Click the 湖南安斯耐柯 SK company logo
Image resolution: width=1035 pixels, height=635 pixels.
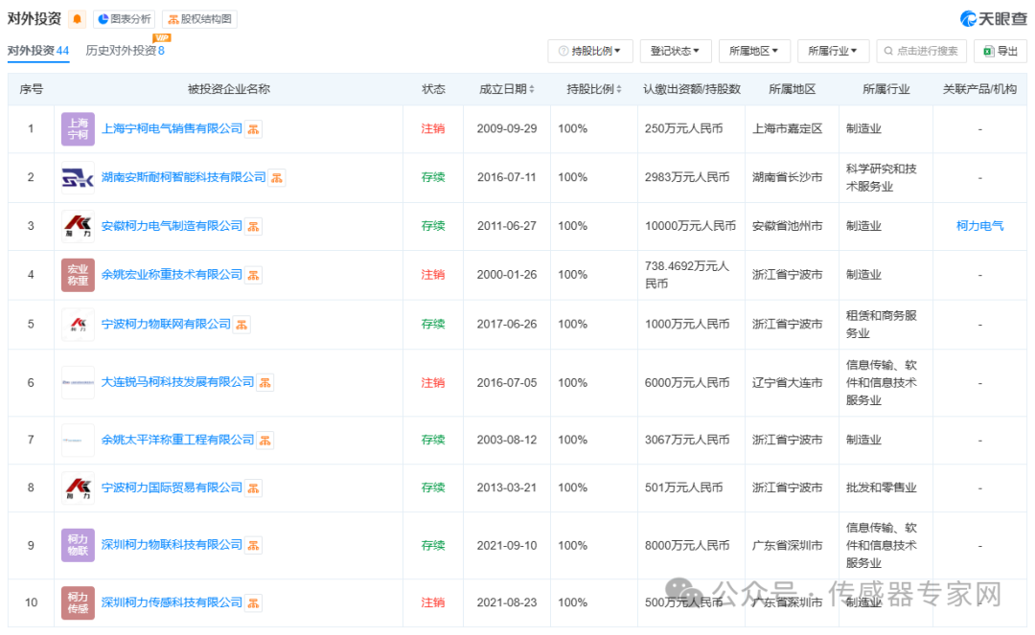click(78, 177)
